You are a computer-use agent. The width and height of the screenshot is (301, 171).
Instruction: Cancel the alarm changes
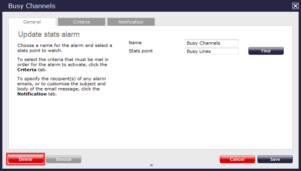coord(237,159)
